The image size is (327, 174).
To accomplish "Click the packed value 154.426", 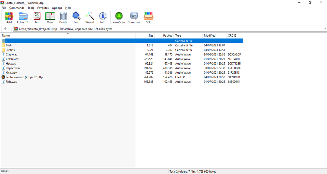I will pyautogui.click(x=168, y=77).
